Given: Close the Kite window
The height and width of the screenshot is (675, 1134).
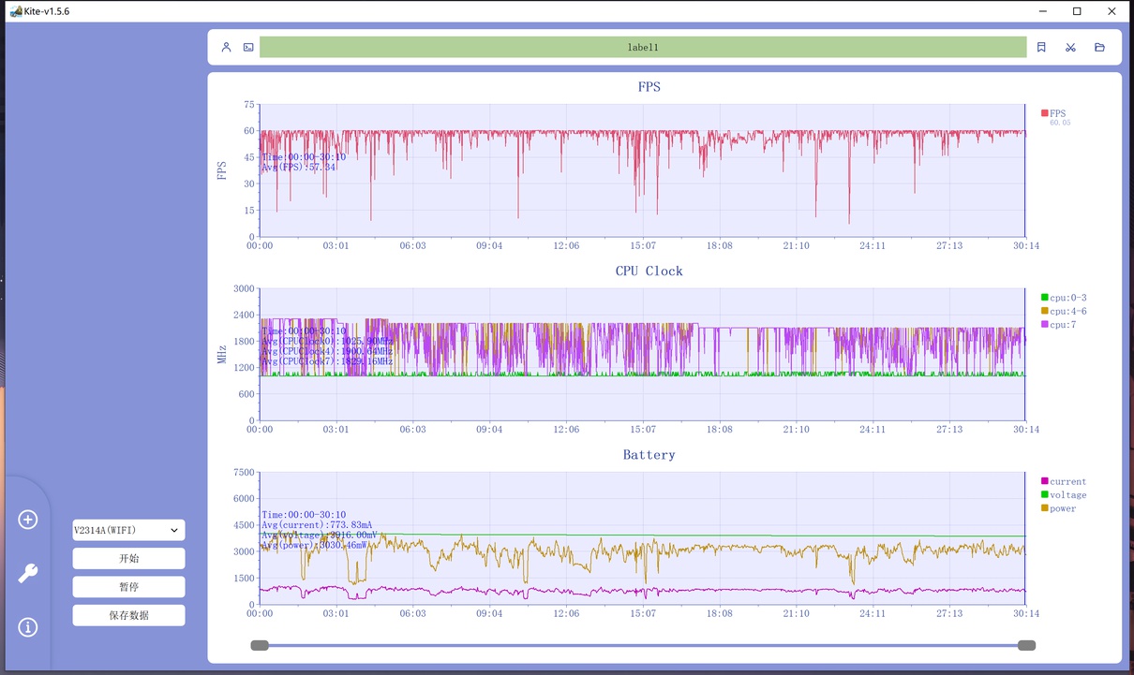Looking at the screenshot, I should pos(1112,11).
